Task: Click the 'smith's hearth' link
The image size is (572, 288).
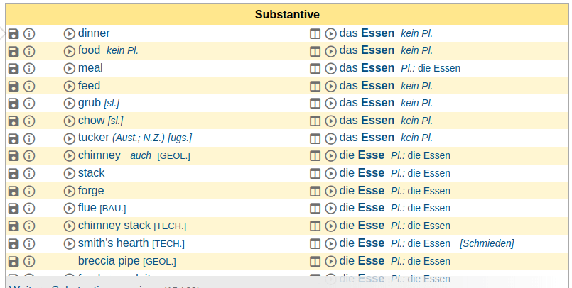Action: (x=113, y=243)
